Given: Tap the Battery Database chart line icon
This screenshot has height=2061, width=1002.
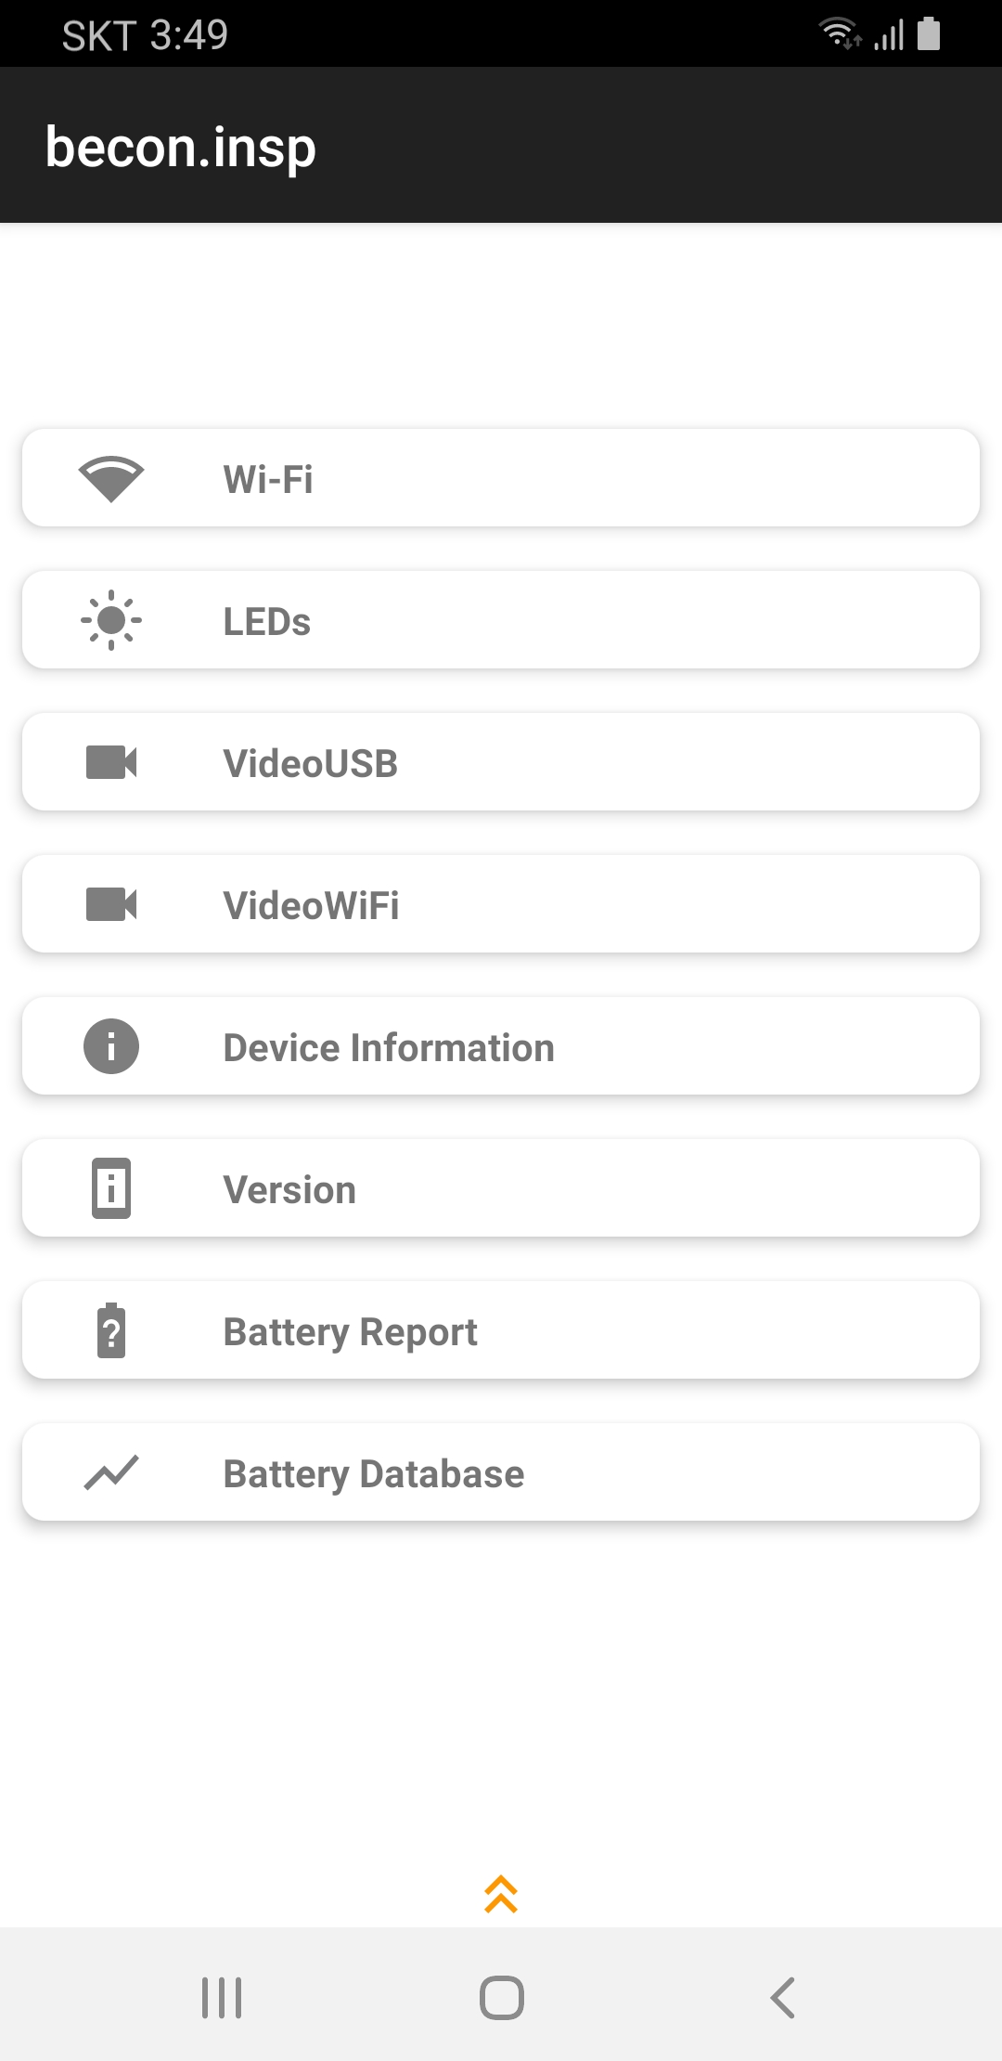Looking at the screenshot, I should tap(111, 1472).
